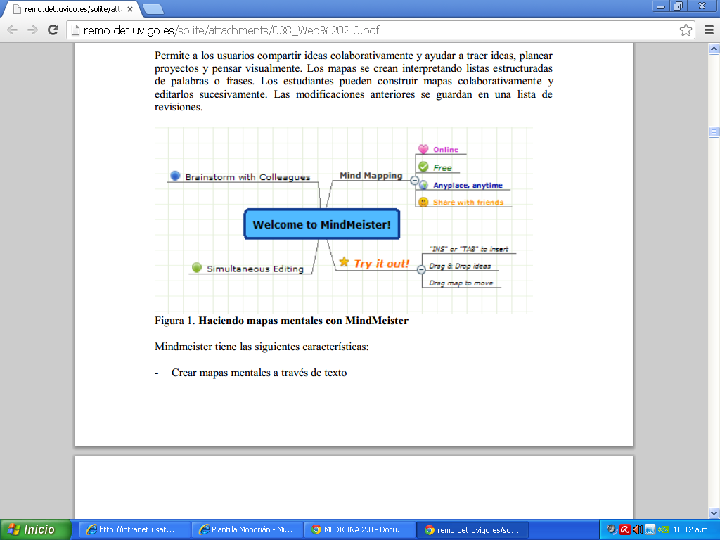Click the taskbar clock showing 10:12 a.m.

(692, 530)
